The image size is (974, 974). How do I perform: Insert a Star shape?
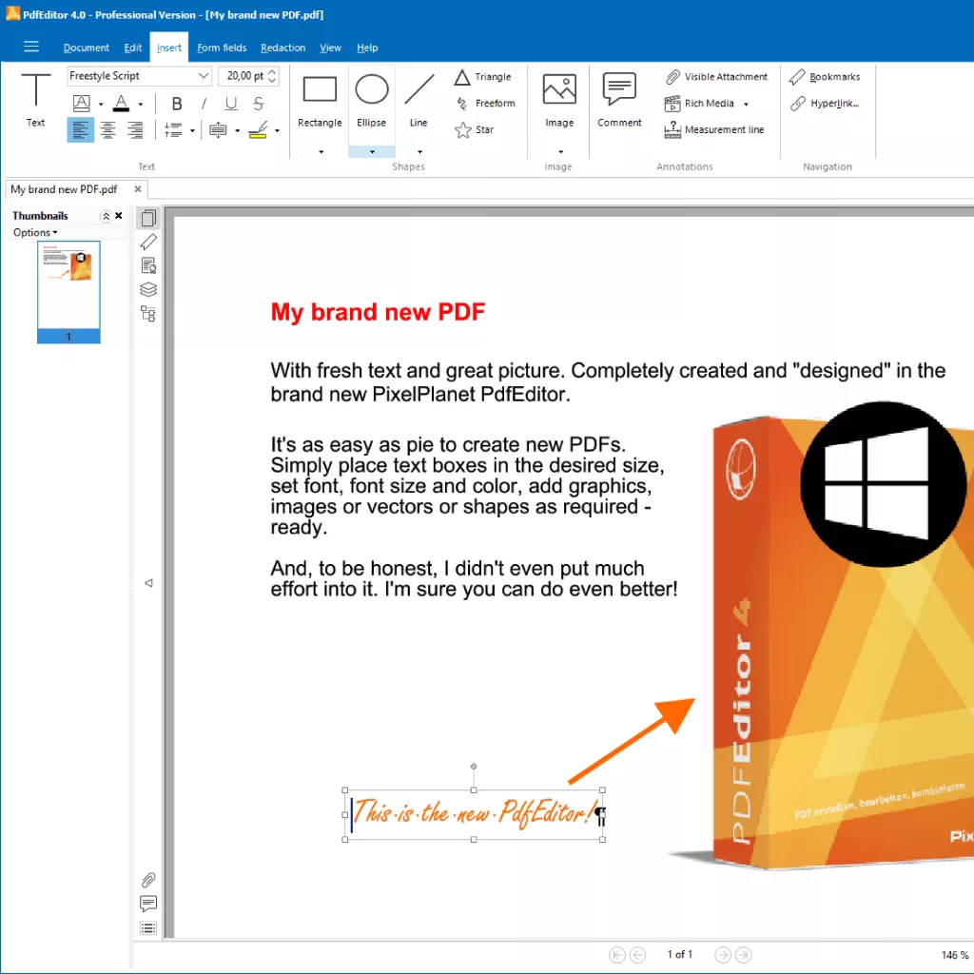[474, 129]
